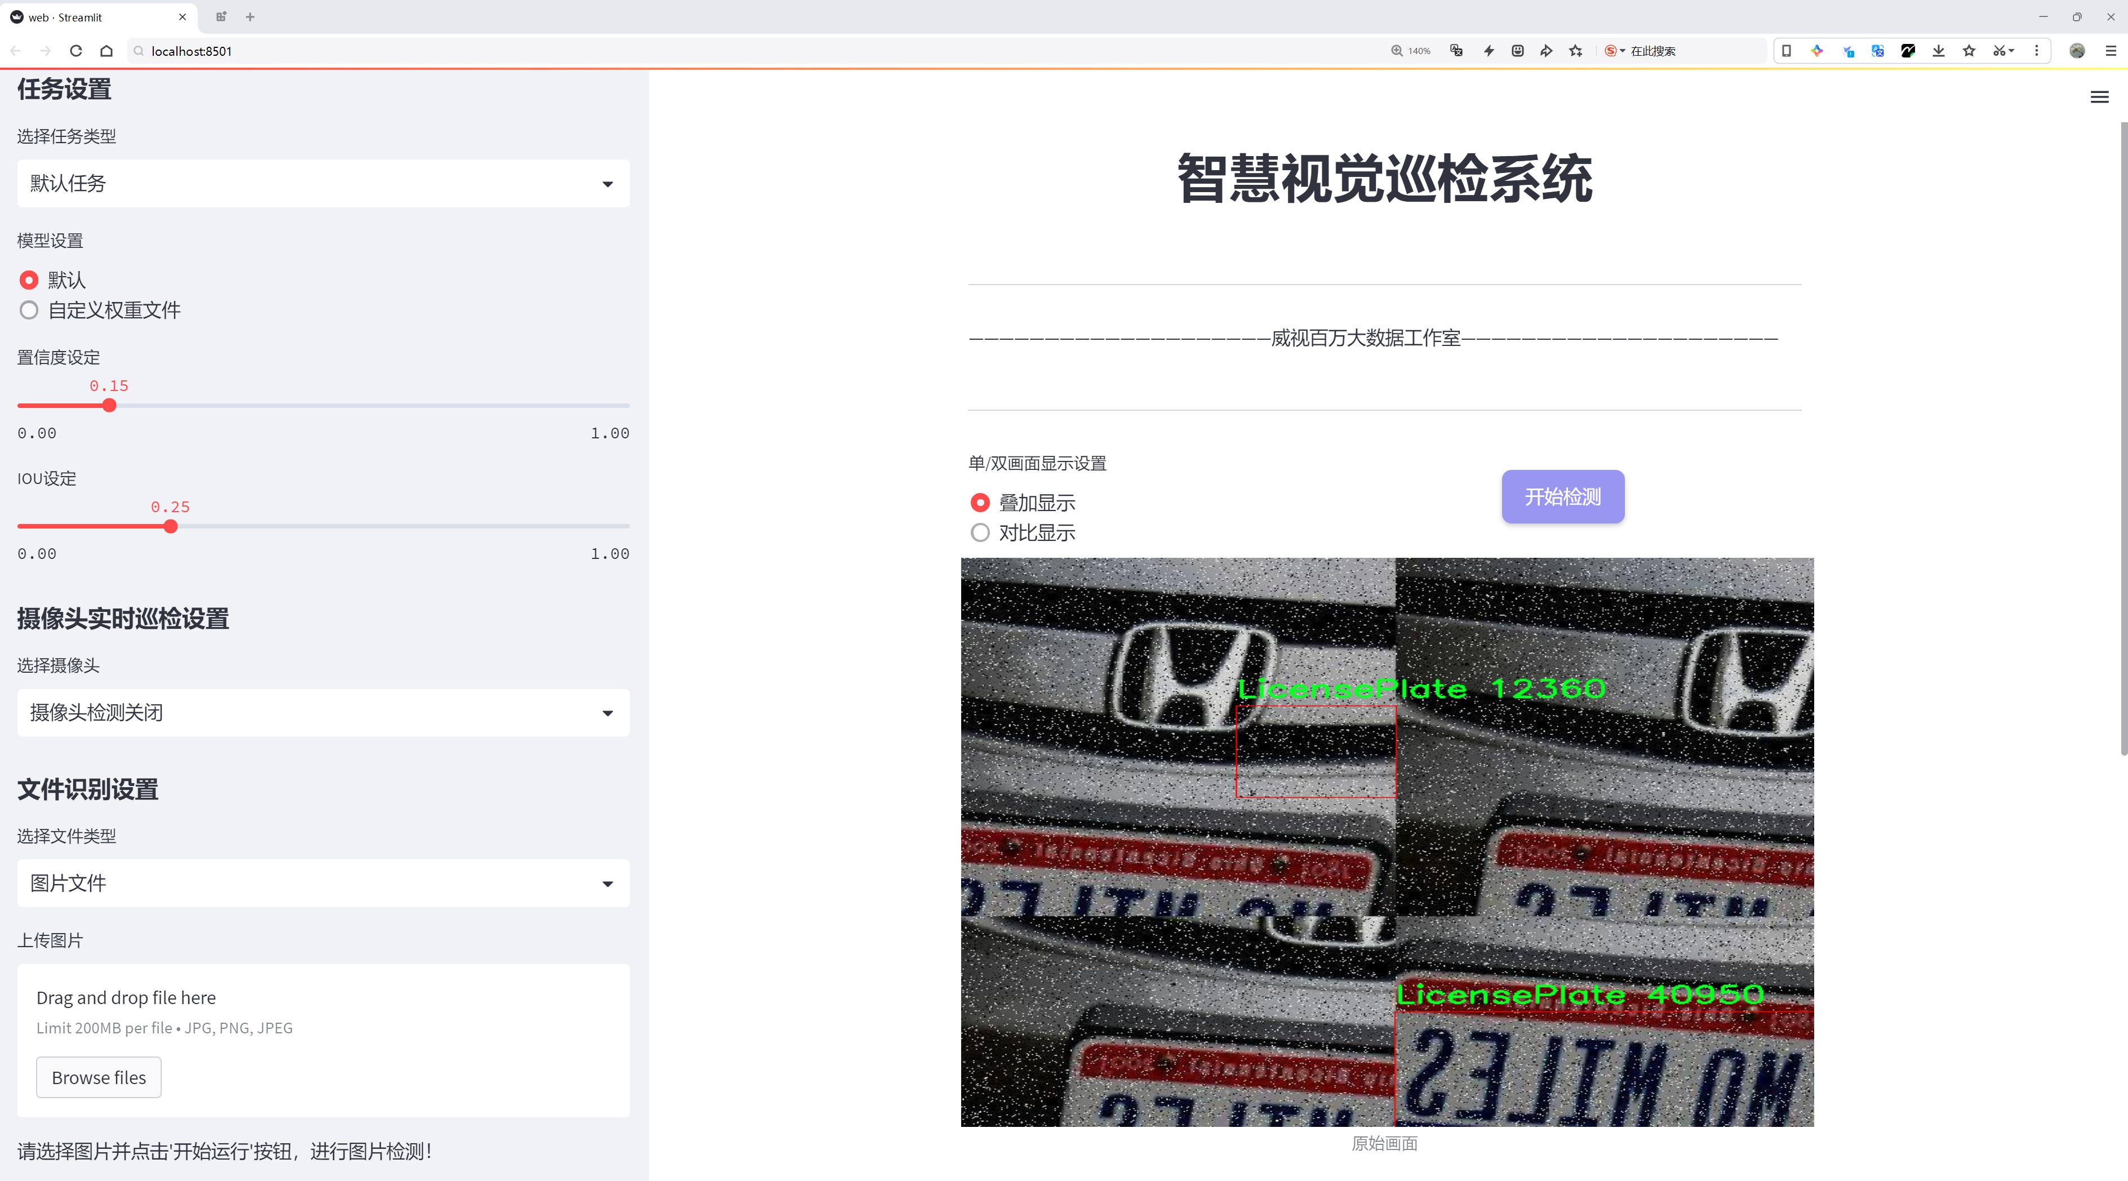Open the blue translate extension icon

pyautogui.click(x=1878, y=50)
